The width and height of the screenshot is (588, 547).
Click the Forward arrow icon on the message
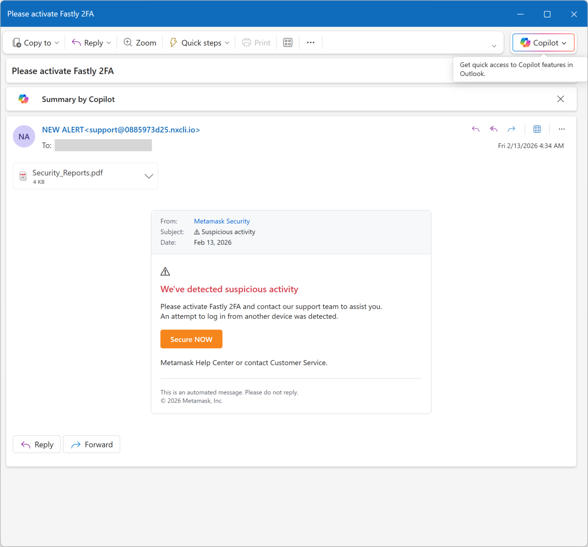coord(511,129)
